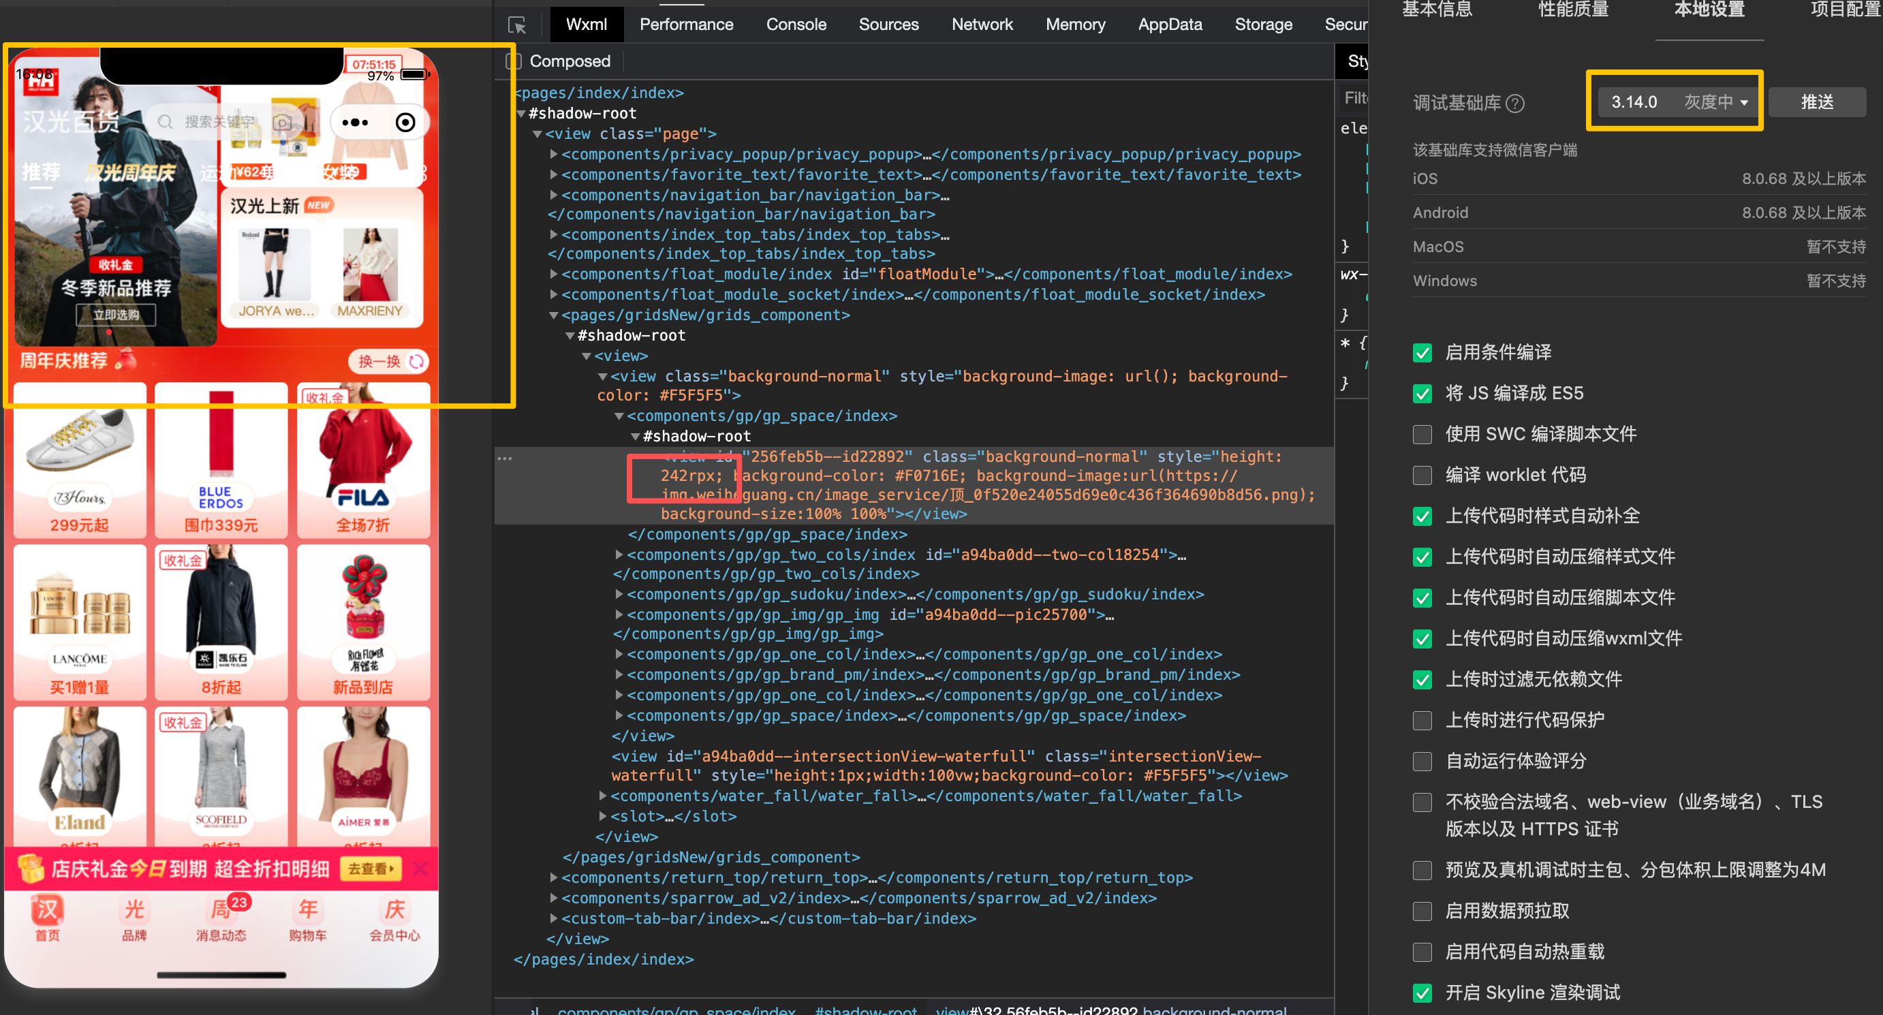Expand the components/water_fall node
The image size is (1883, 1015).
coord(602,796)
